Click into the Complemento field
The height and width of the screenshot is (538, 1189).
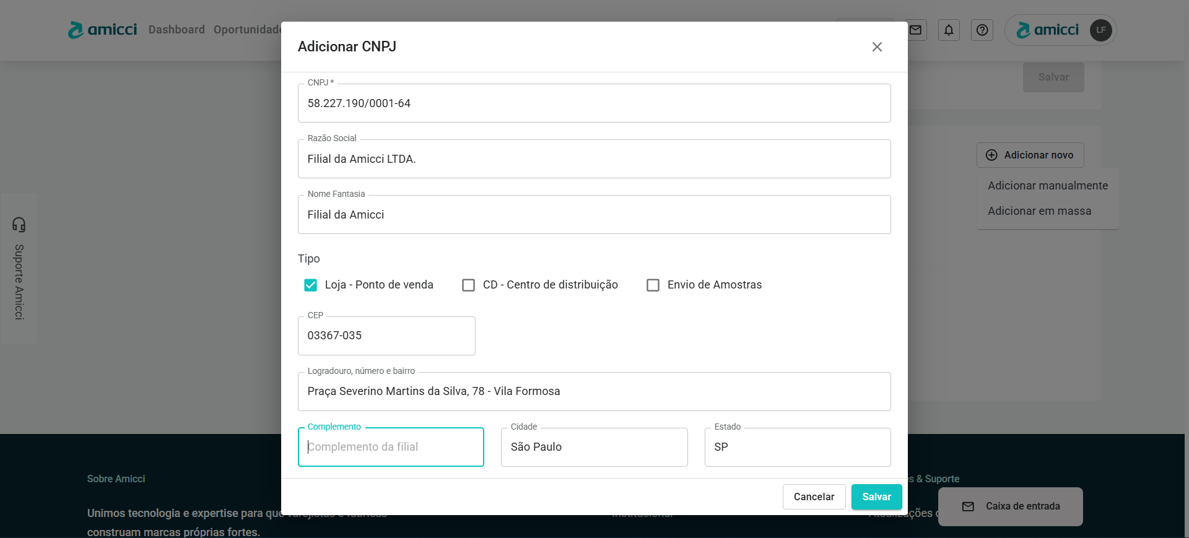[x=391, y=447]
